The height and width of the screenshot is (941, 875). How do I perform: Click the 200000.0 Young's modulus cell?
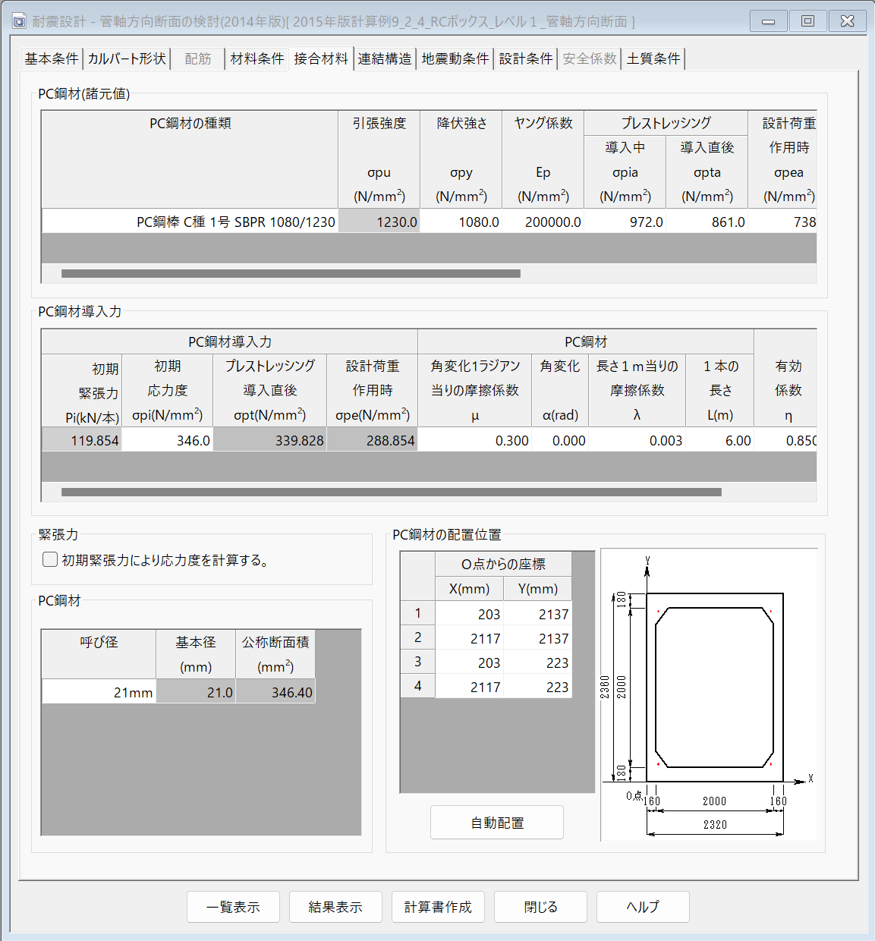(x=543, y=222)
